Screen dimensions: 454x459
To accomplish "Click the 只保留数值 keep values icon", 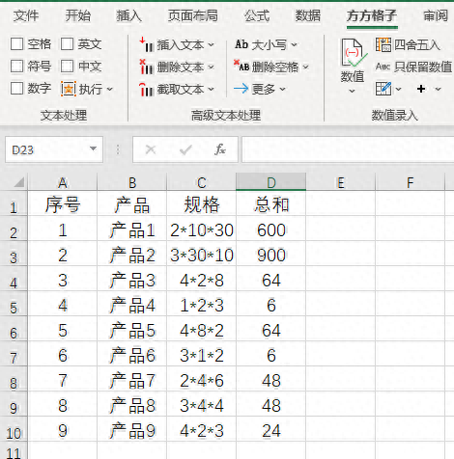I will click(x=383, y=67).
